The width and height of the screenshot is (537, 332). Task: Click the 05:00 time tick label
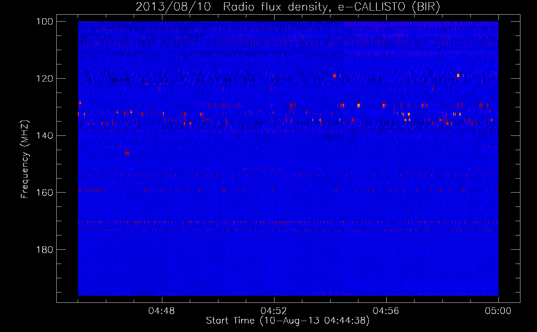point(498,311)
